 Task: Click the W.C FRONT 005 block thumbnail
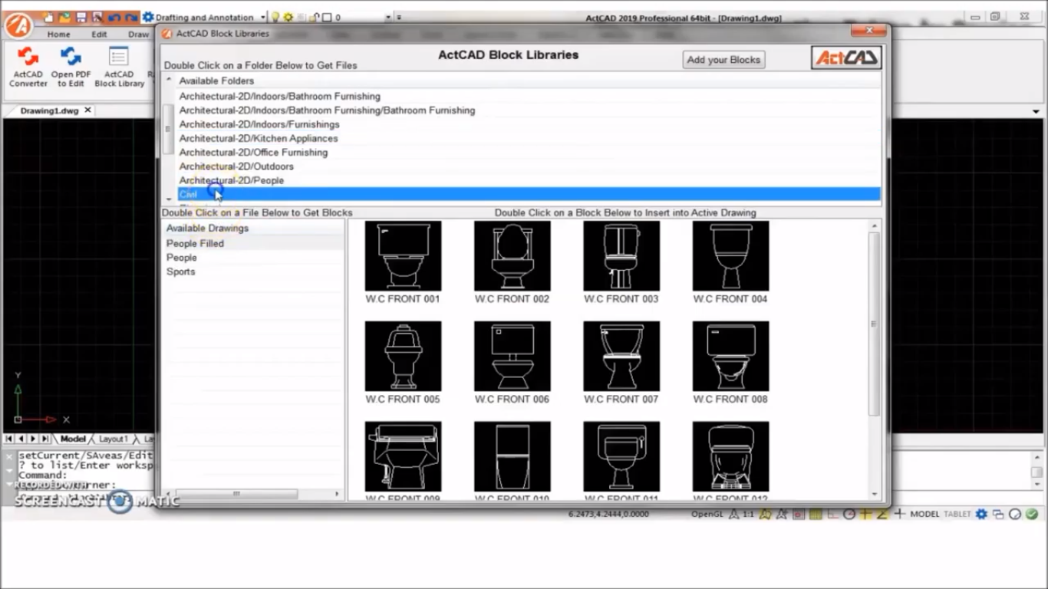(403, 356)
